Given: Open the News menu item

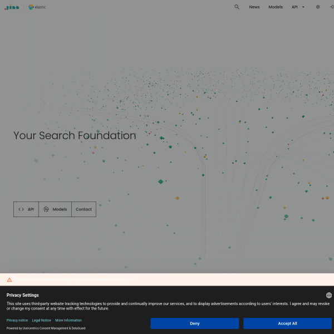Looking at the screenshot, I should coord(254,7).
